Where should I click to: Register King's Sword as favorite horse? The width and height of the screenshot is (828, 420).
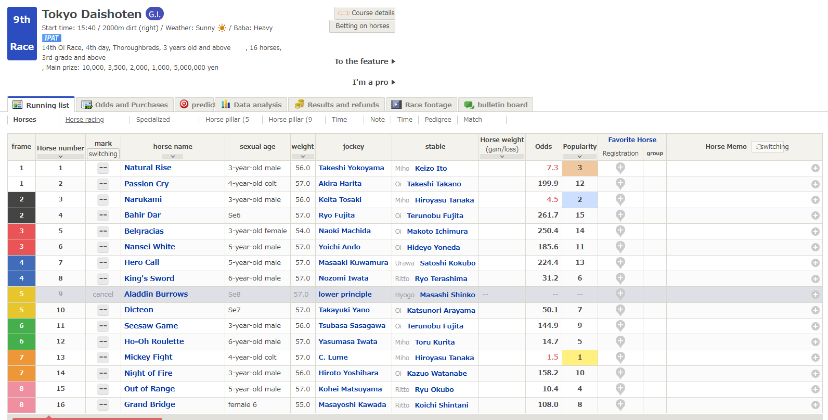620,278
